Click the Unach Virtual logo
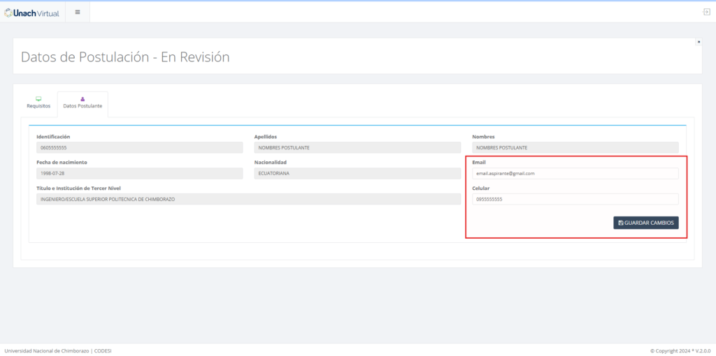 click(x=32, y=13)
